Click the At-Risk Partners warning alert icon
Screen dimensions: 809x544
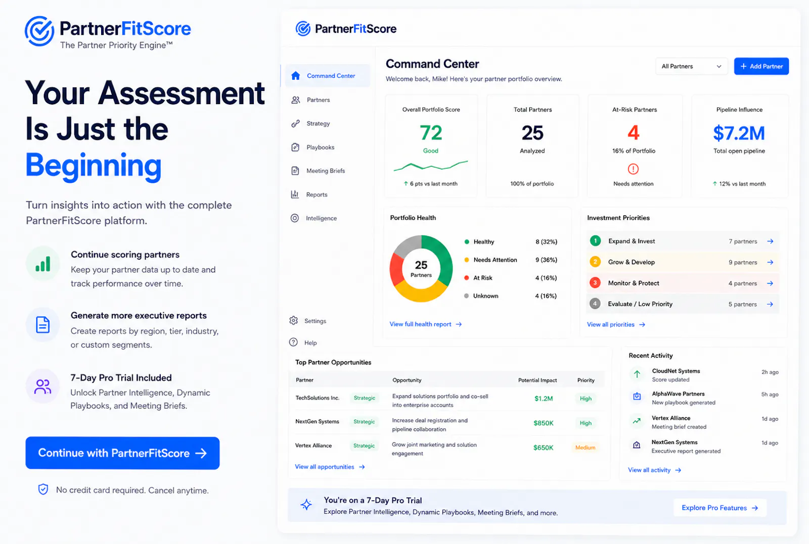point(633,169)
